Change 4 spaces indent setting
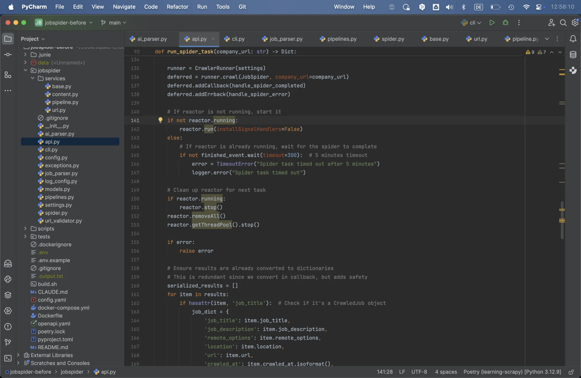Viewport: 581px width, 378px height. point(446,372)
